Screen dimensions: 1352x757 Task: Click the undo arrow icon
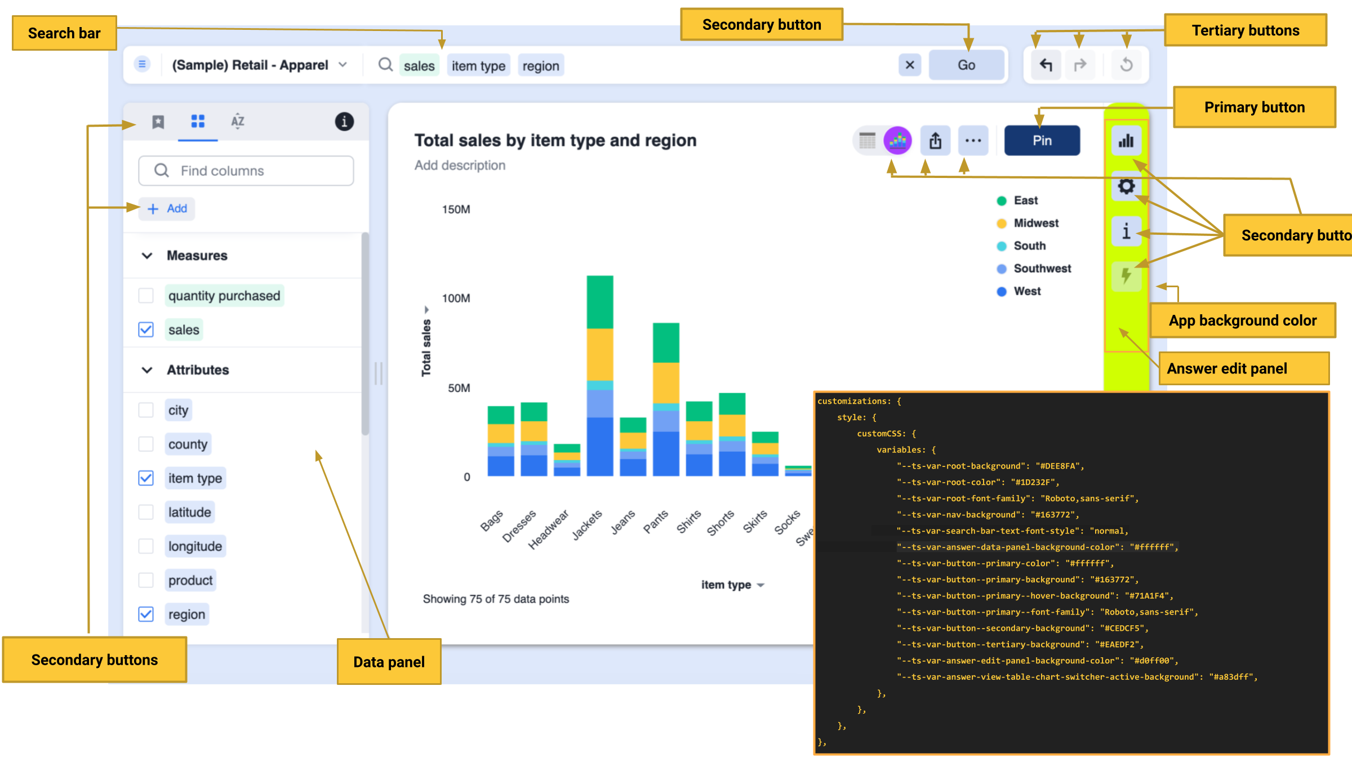click(x=1047, y=66)
